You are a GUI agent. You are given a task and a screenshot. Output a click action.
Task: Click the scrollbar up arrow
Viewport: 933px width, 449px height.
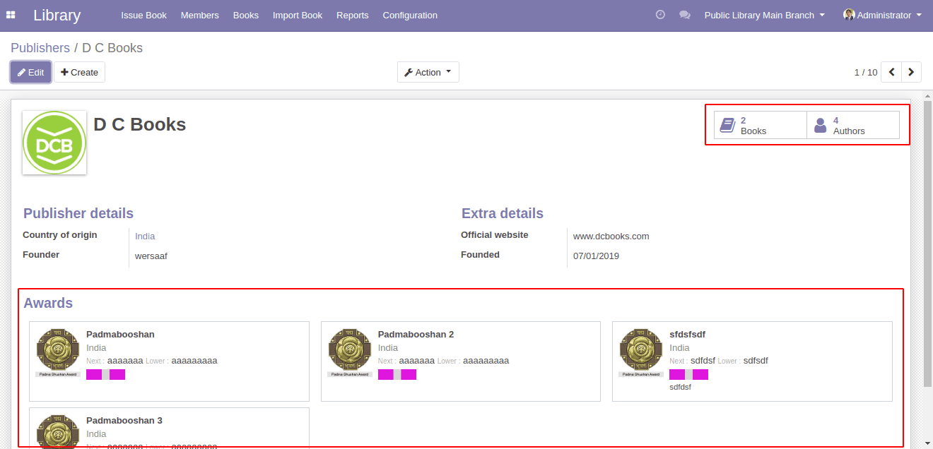927,95
